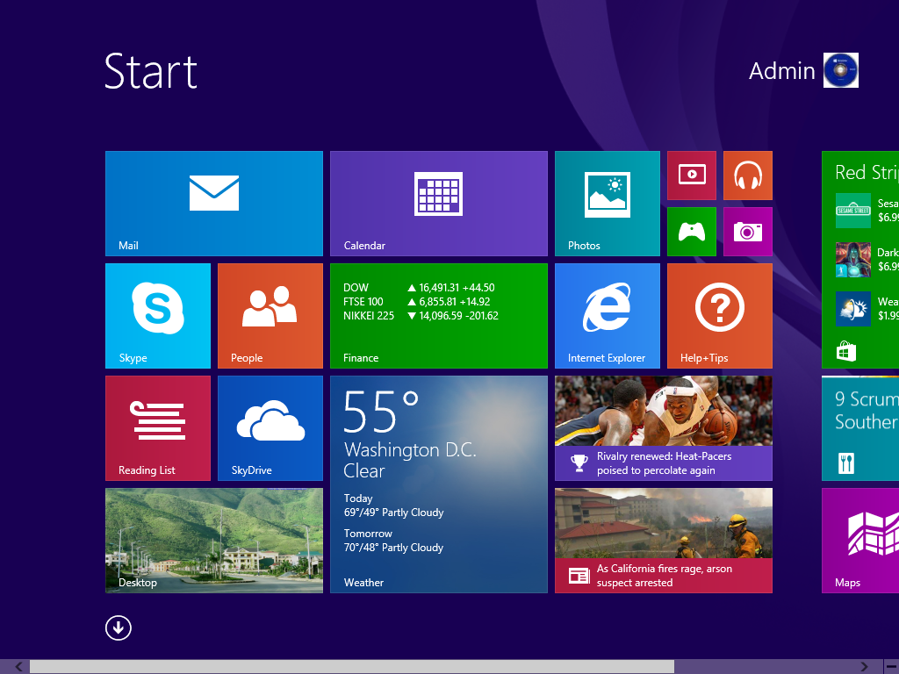The width and height of the screenshot is (899, 674).
Task: Open the People tile
Action: pos(270,316)
